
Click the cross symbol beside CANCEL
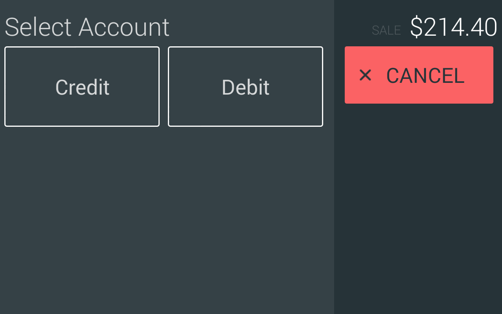click(365, 75)
